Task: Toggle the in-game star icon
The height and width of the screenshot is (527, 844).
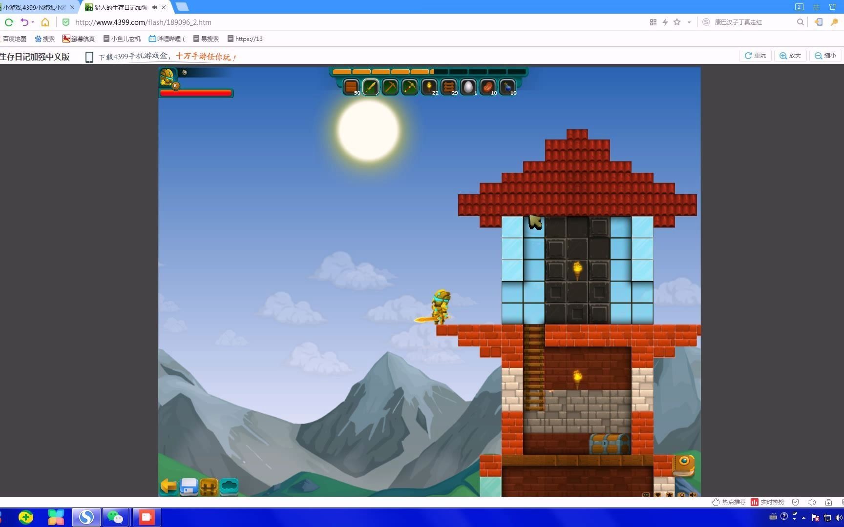Action: click(670, 495)
